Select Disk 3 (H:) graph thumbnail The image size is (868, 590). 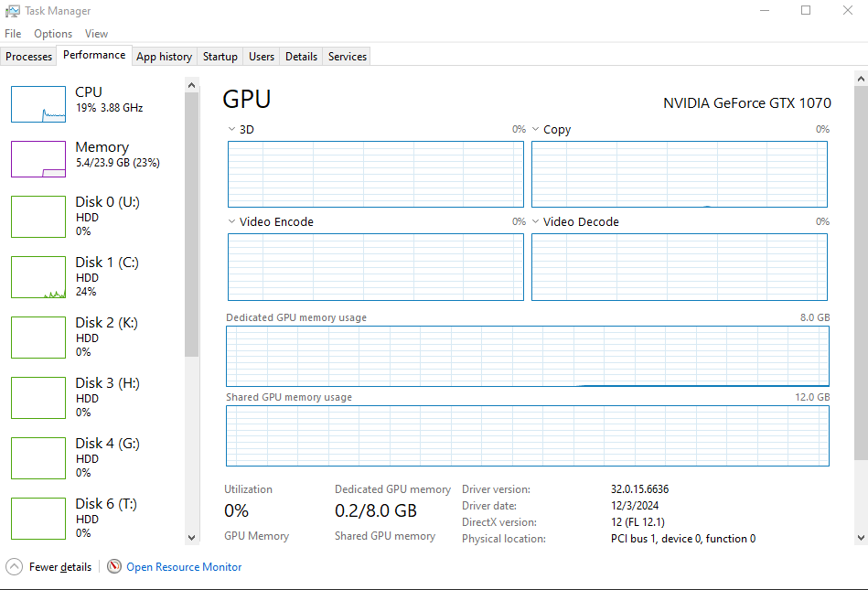38,398
